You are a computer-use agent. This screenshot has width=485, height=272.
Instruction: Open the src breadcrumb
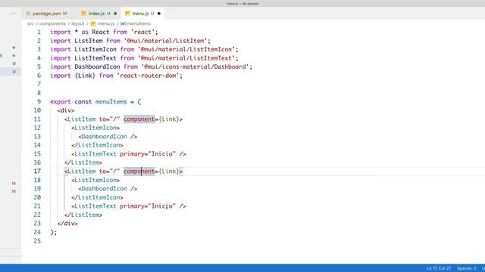[30, 23]
